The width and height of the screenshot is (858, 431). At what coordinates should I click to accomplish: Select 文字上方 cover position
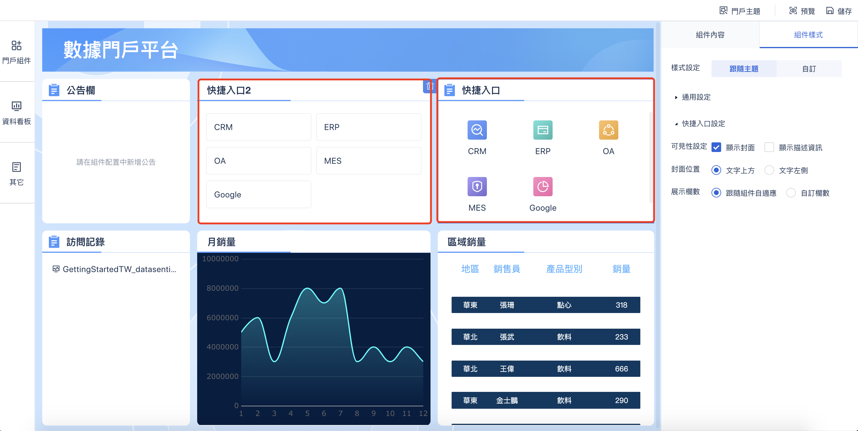tap(716, 170)
